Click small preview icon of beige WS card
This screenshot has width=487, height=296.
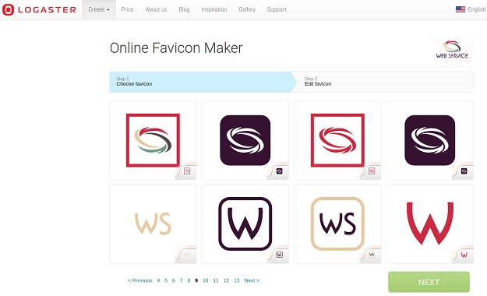click(187, 255)
